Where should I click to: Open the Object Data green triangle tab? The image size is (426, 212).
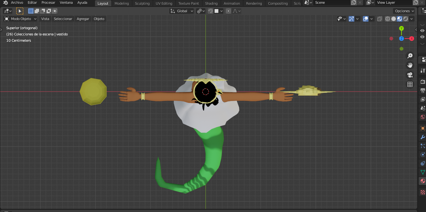point(423,172)
